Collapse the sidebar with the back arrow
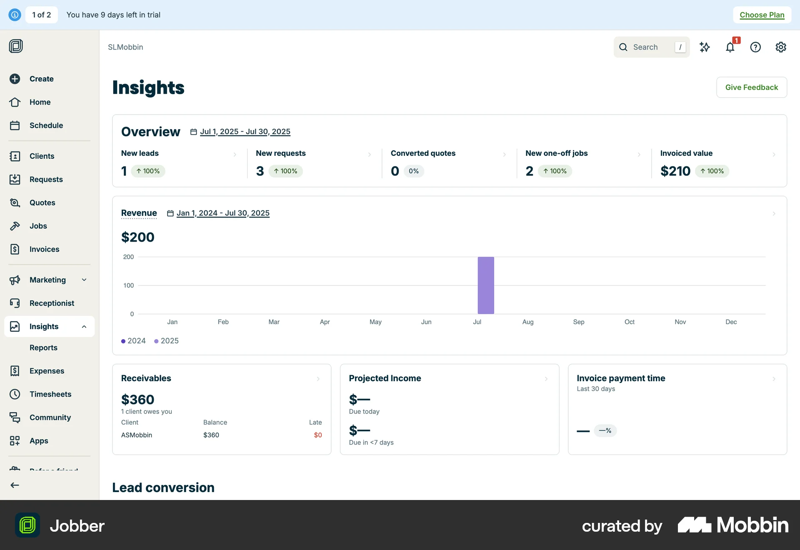Screen dimensions: 800x550 click(x=15, y=485)
